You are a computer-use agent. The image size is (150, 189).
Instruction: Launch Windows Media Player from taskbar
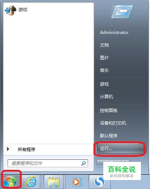pos(76,182)
